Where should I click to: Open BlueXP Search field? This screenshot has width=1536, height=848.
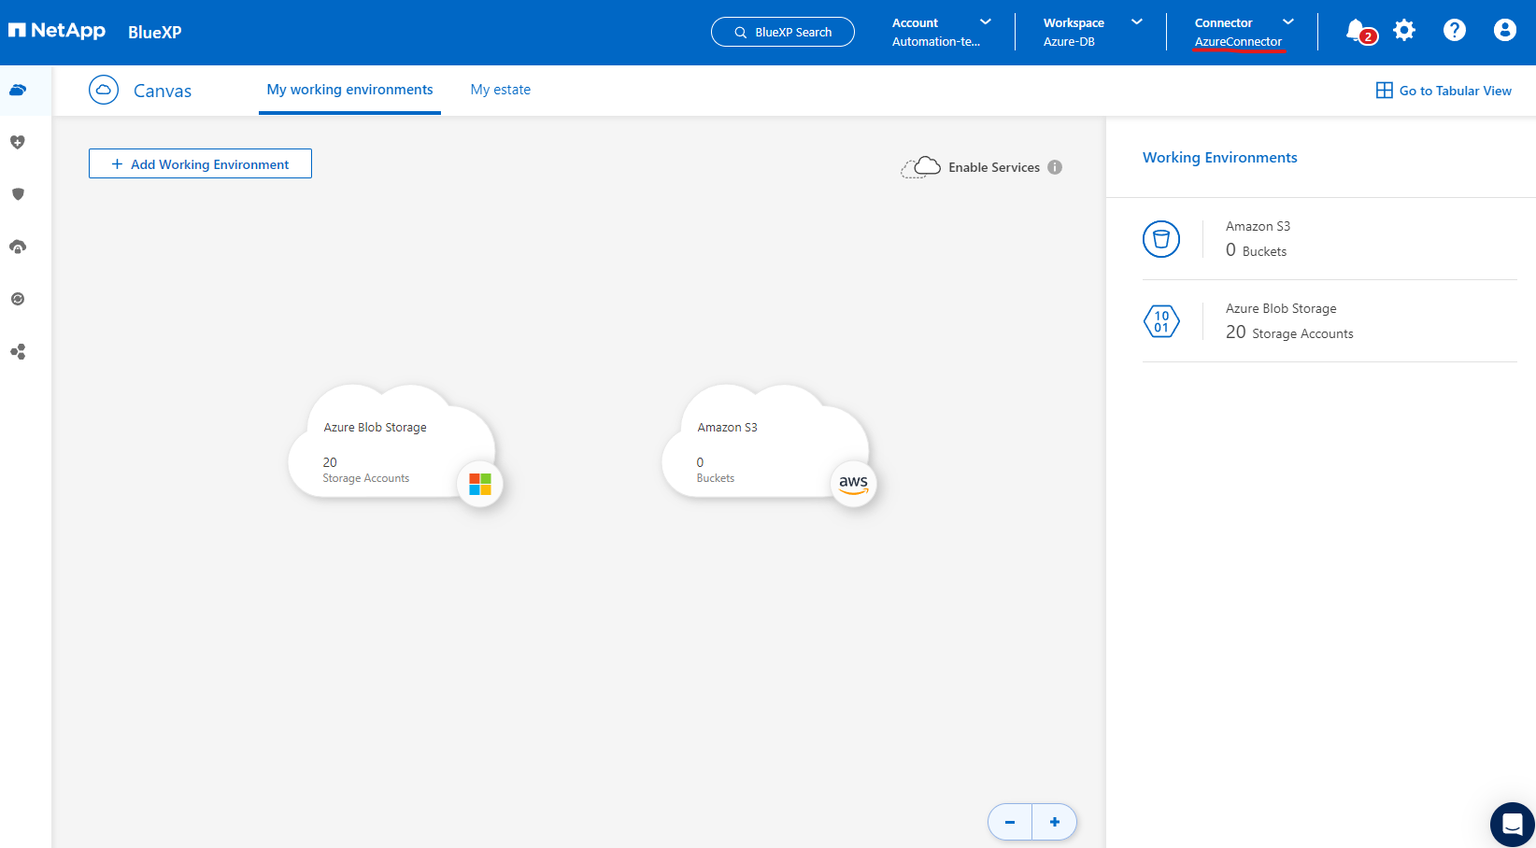click(x=783, y=32)
